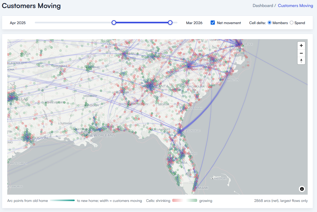The image size is (317, 212).
Task: Zoom out the map with minus button
Action: [x=301, y=53]
